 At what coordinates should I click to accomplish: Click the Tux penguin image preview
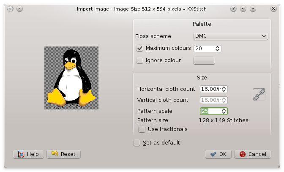[71, 78]
